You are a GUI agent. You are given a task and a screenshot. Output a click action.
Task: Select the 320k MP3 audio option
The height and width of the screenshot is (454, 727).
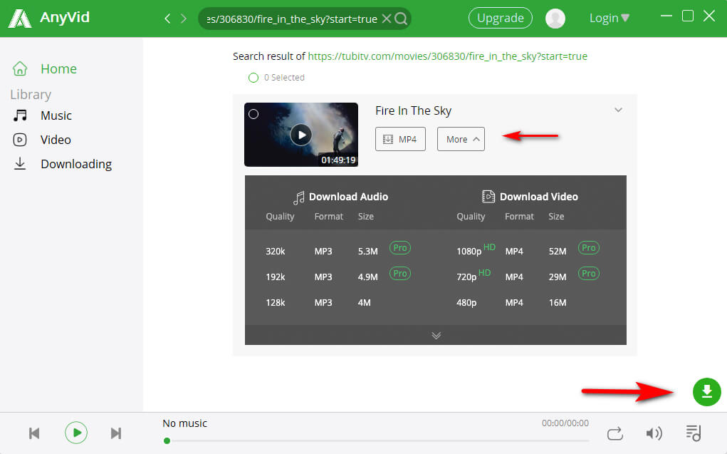[x=322, y=251]
